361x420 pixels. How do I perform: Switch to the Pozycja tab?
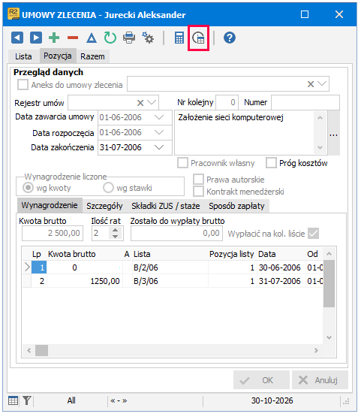tap(58, 56)
